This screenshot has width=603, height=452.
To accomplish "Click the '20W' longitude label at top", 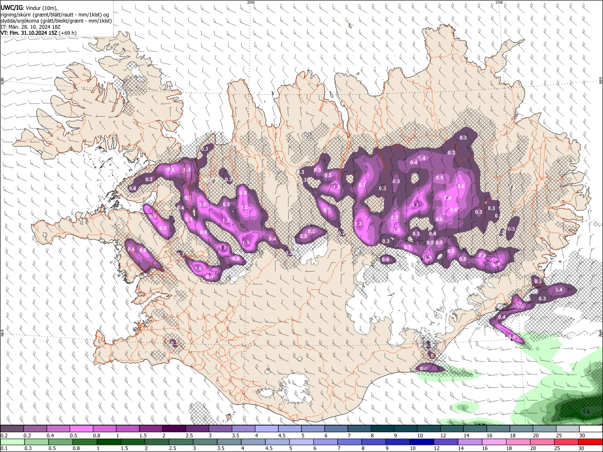I will [251, 2].
